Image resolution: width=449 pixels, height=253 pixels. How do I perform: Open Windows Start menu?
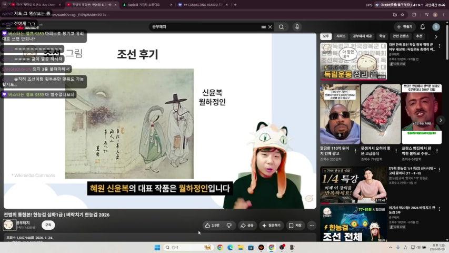pyautogui.click(x=157, y=248)
